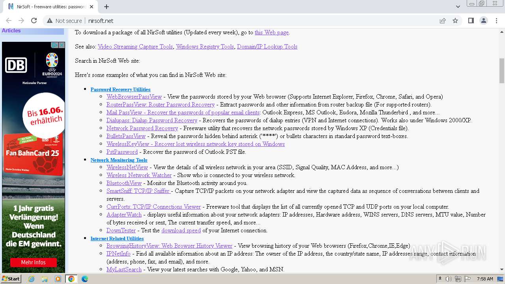
Task: Reload the nirsoft.net page
Action: 34,21
